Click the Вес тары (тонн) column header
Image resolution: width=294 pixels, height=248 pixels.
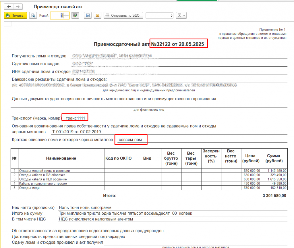[191, 158]
